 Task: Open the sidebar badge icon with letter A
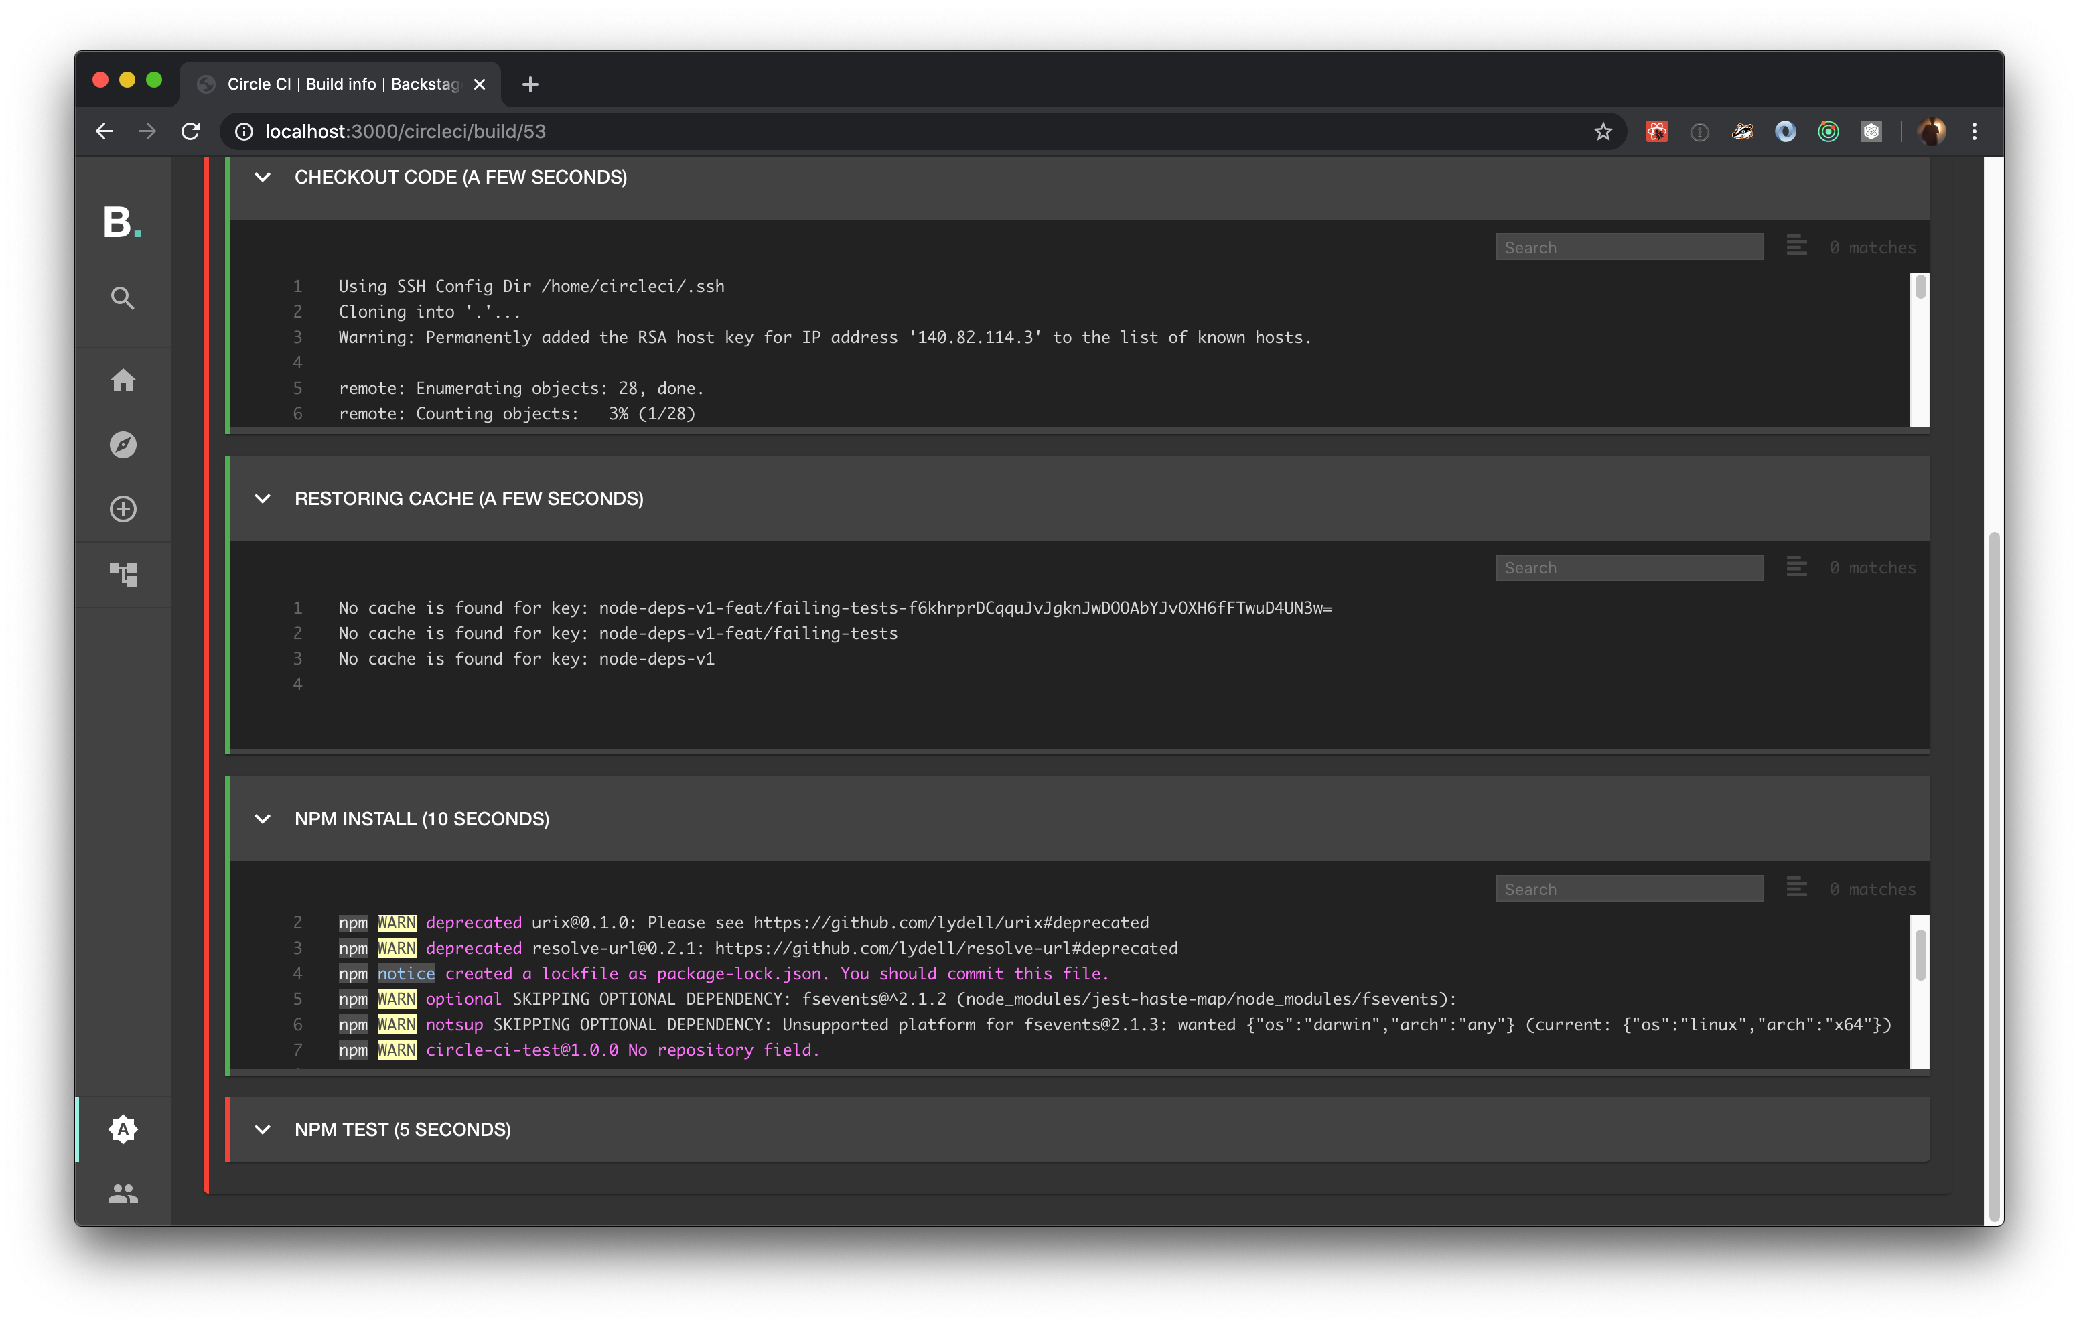coord(123,1129)
